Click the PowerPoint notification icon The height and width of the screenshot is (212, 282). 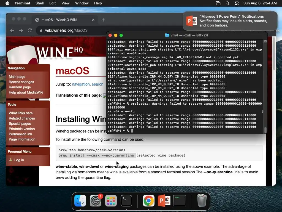click(192, 21)
